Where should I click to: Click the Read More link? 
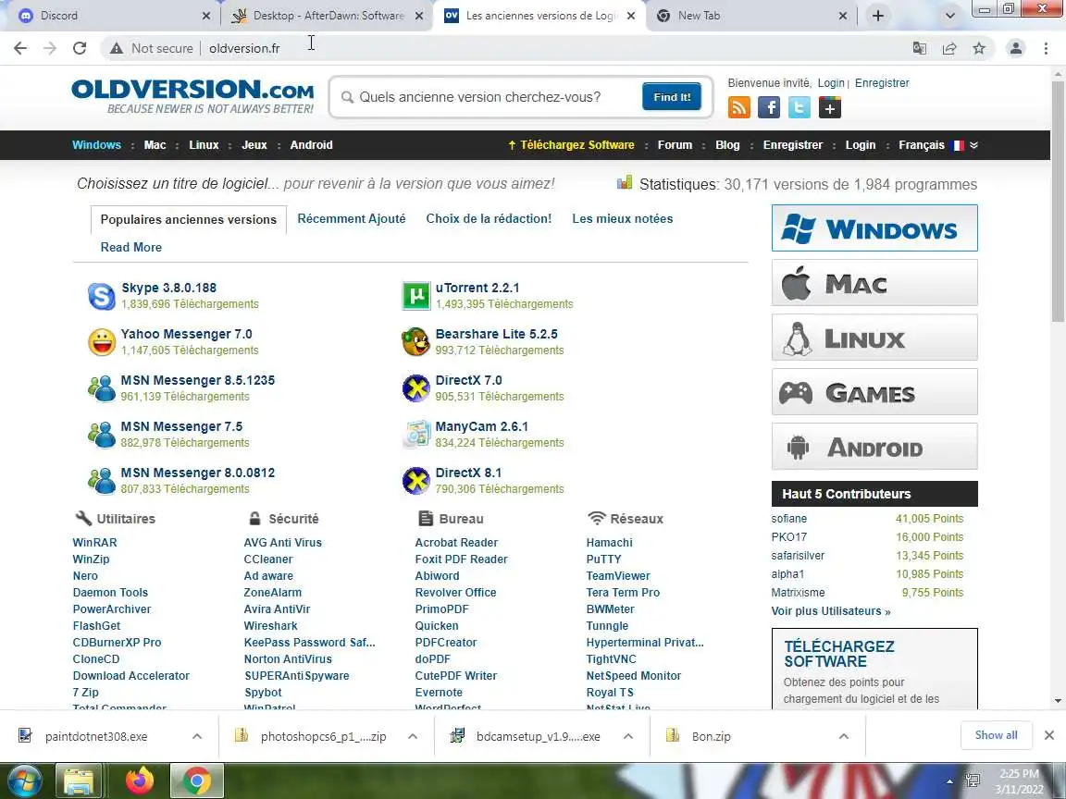click(x=131, y=247)
